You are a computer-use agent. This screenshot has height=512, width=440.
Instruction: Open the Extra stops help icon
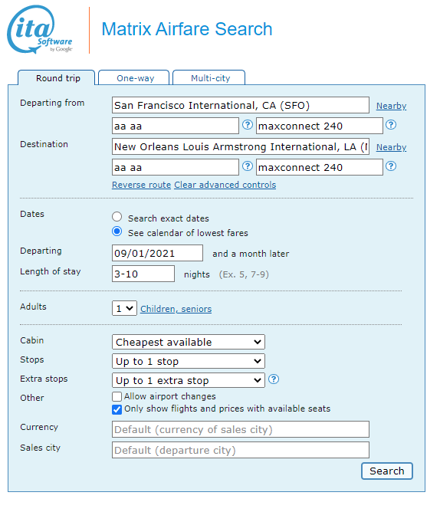coord(274,379)
